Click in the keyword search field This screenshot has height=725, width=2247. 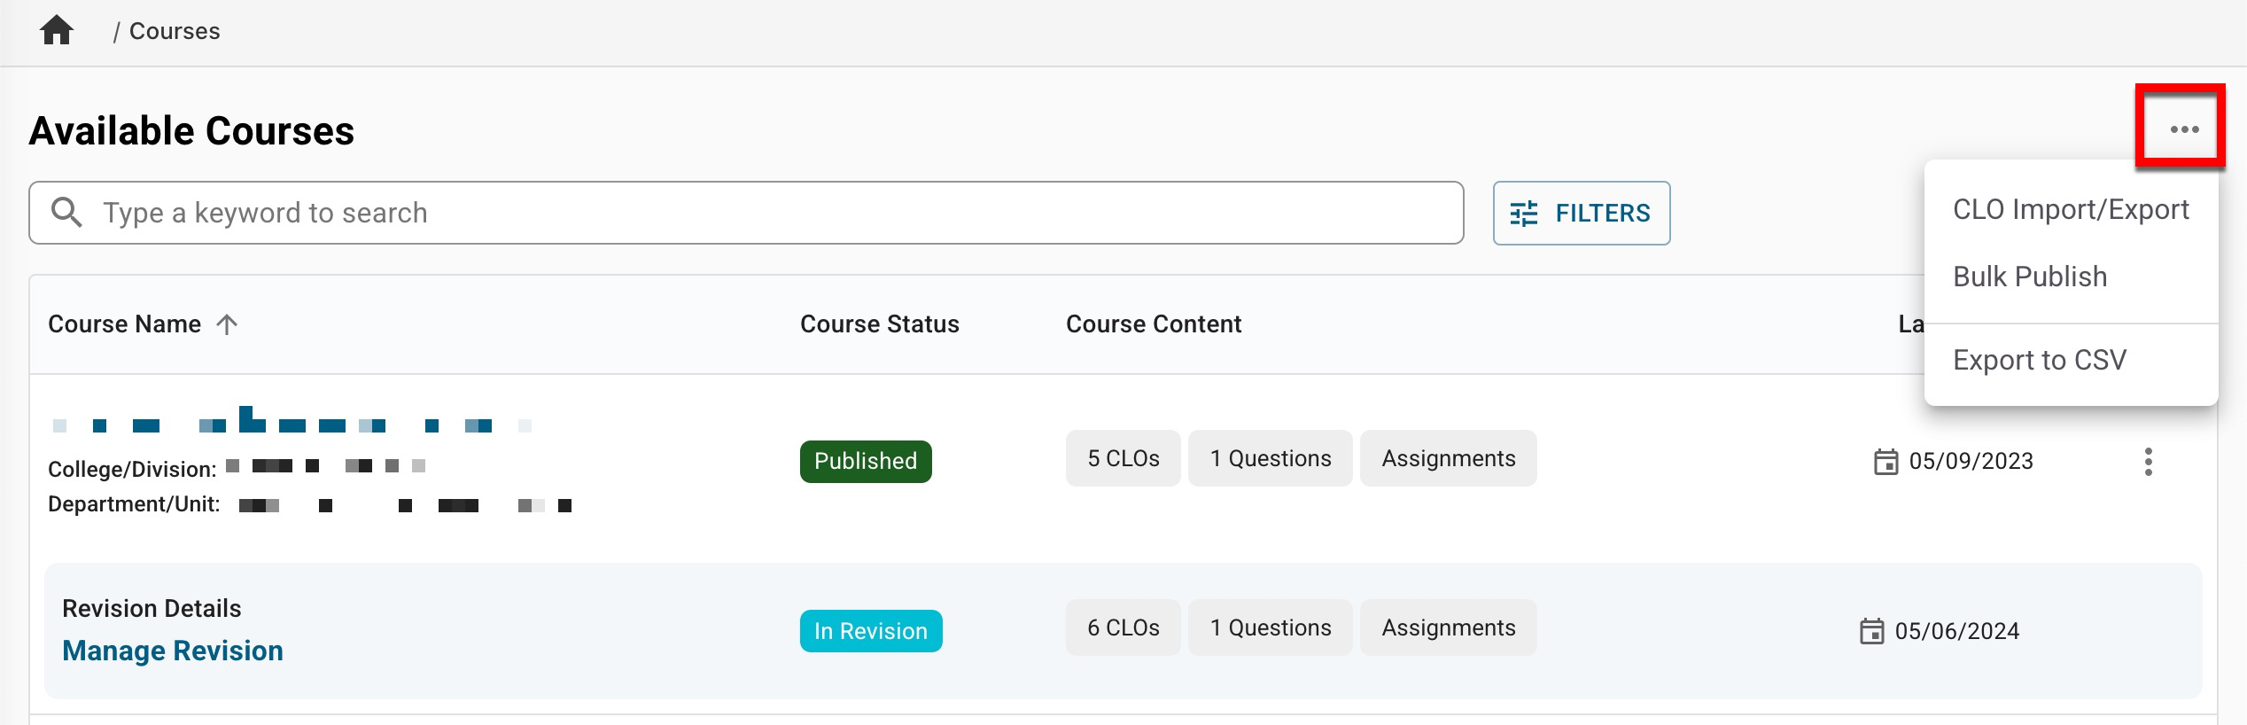(x=762, y=213)
